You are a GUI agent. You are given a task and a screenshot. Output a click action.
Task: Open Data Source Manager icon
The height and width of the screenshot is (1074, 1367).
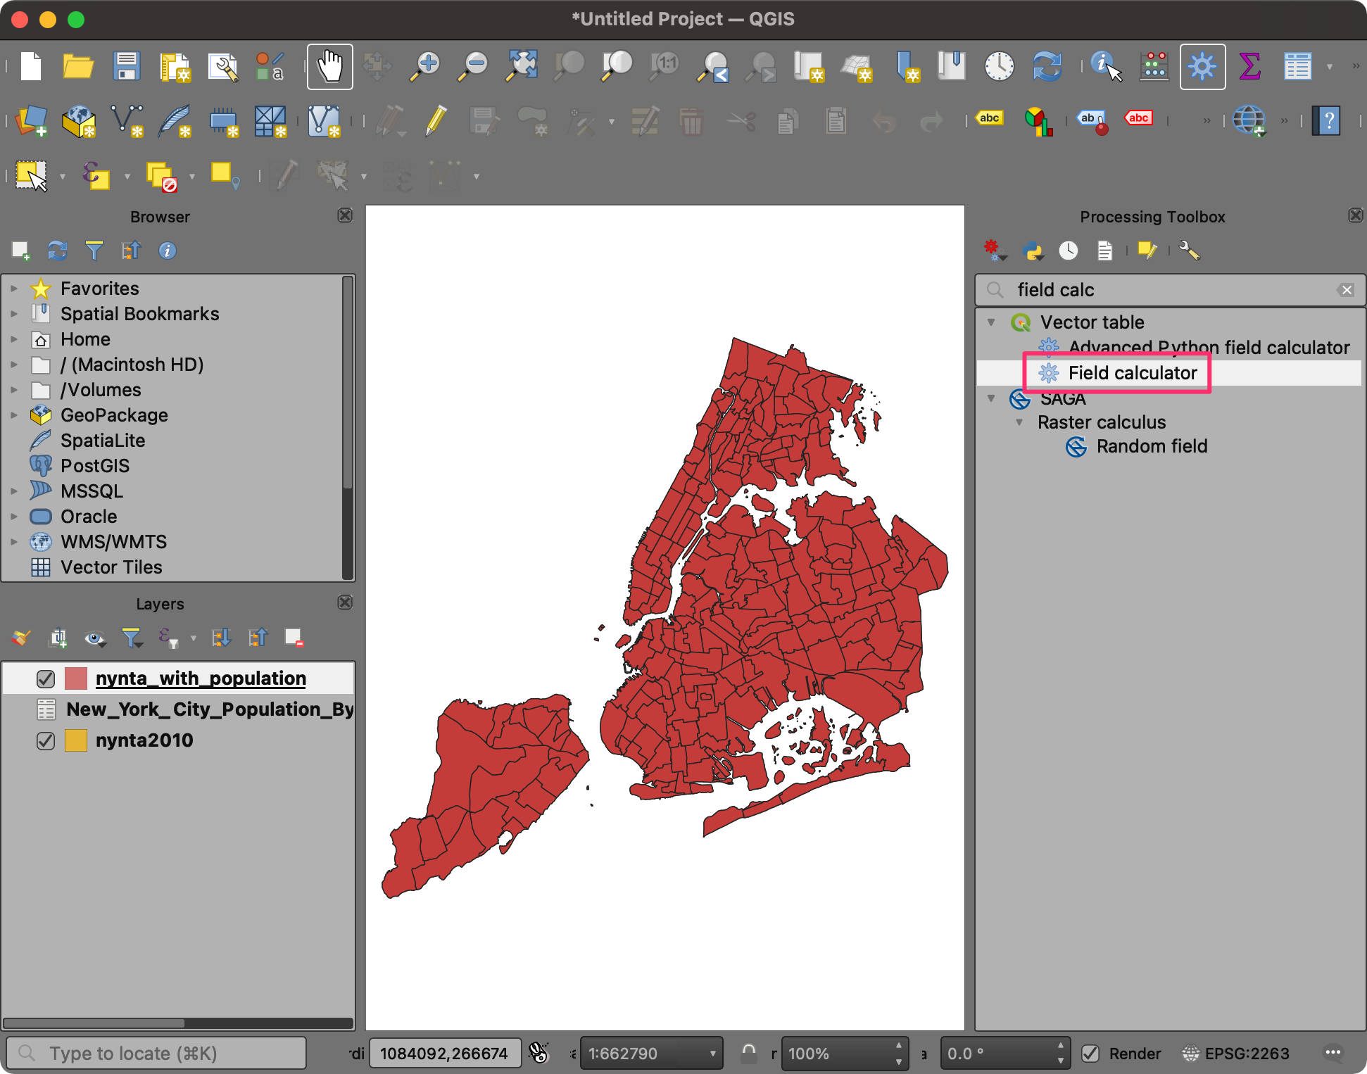32,121
